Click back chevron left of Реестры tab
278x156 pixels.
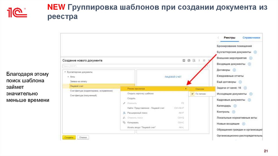218,38
